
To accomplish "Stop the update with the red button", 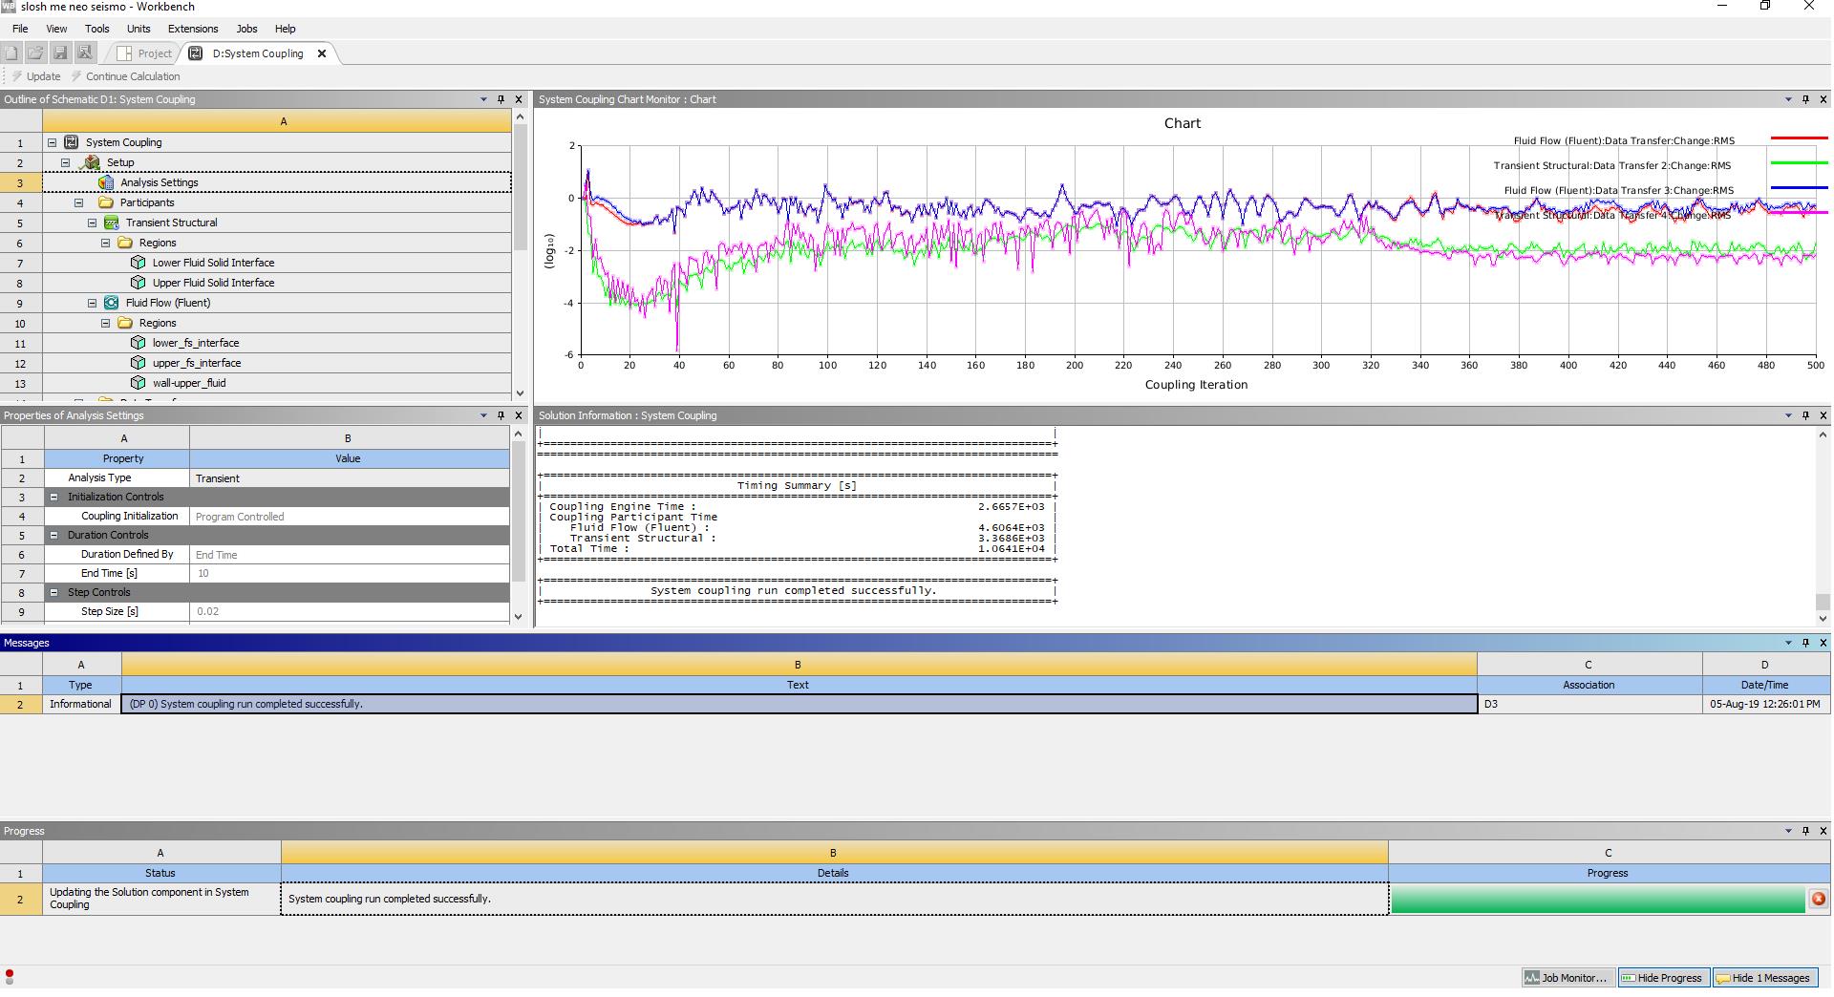I will pyautogui.click(x=1818, y=899).
